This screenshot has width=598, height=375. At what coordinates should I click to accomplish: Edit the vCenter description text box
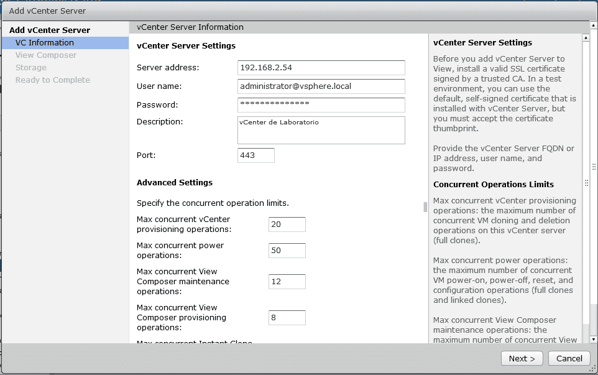tap(321, 129)
